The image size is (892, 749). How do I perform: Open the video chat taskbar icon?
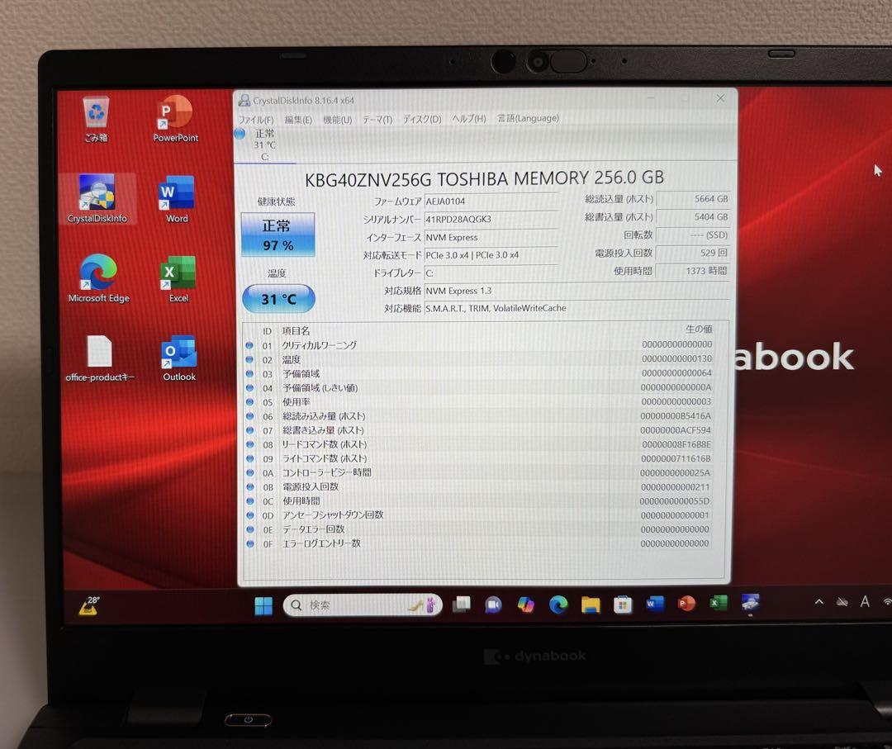point(493,604)
